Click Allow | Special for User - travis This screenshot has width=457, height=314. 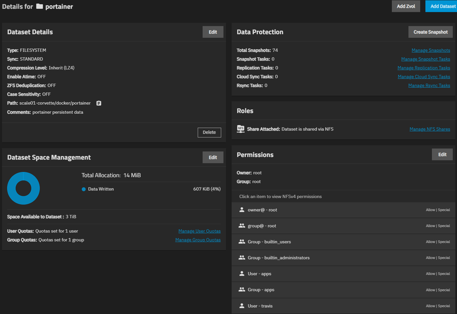coord(438,306)
